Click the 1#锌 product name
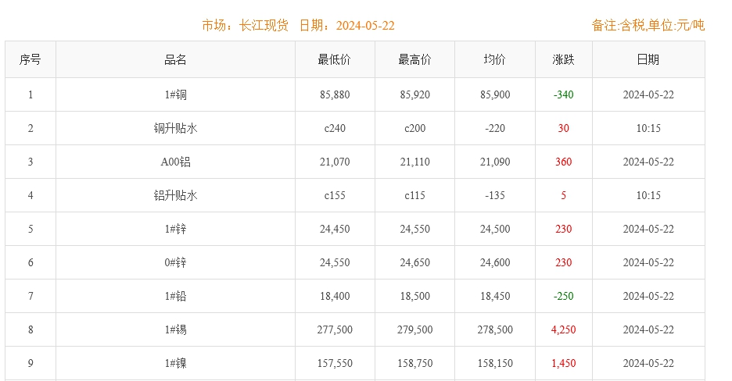732x381 pixels. coord(175,230)
